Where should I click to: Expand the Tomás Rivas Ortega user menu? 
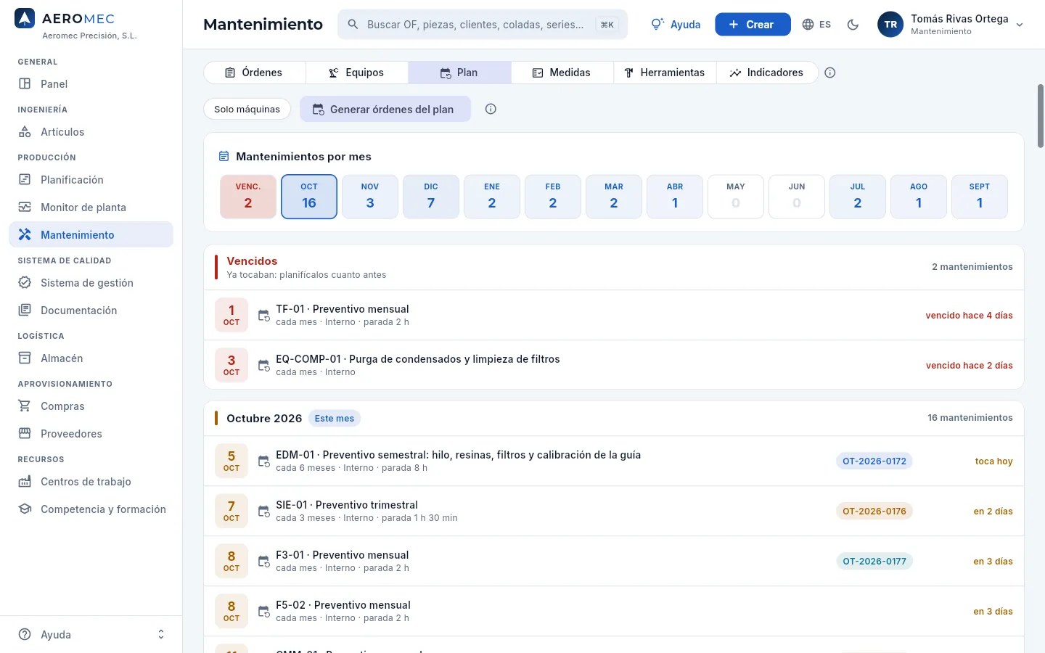pyautogui.click(x=951, y=25)
